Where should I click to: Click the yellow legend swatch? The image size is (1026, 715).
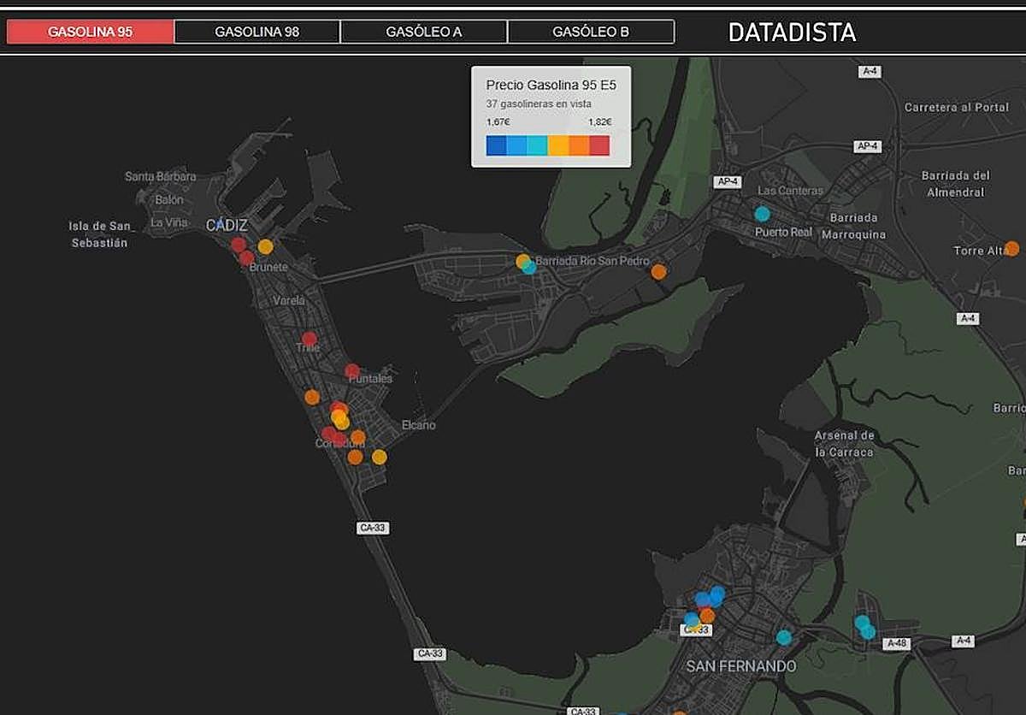click(x=558, y=145)
